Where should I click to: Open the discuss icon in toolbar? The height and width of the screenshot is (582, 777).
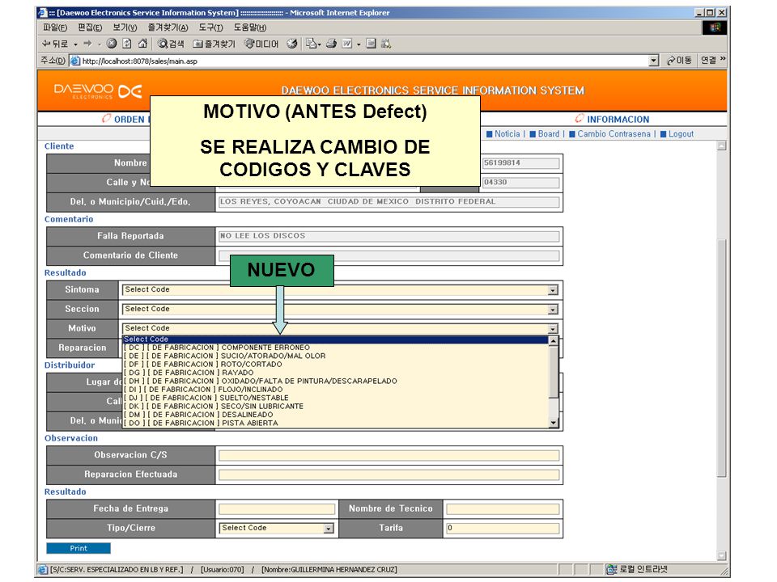372,44
